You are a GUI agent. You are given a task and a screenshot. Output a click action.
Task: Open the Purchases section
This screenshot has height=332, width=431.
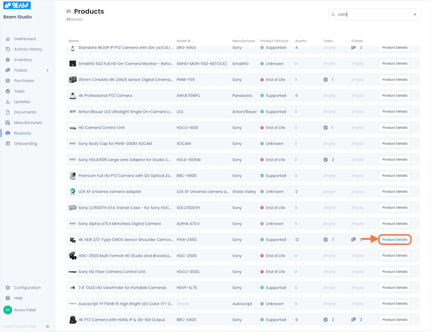(x=24, y=81)
